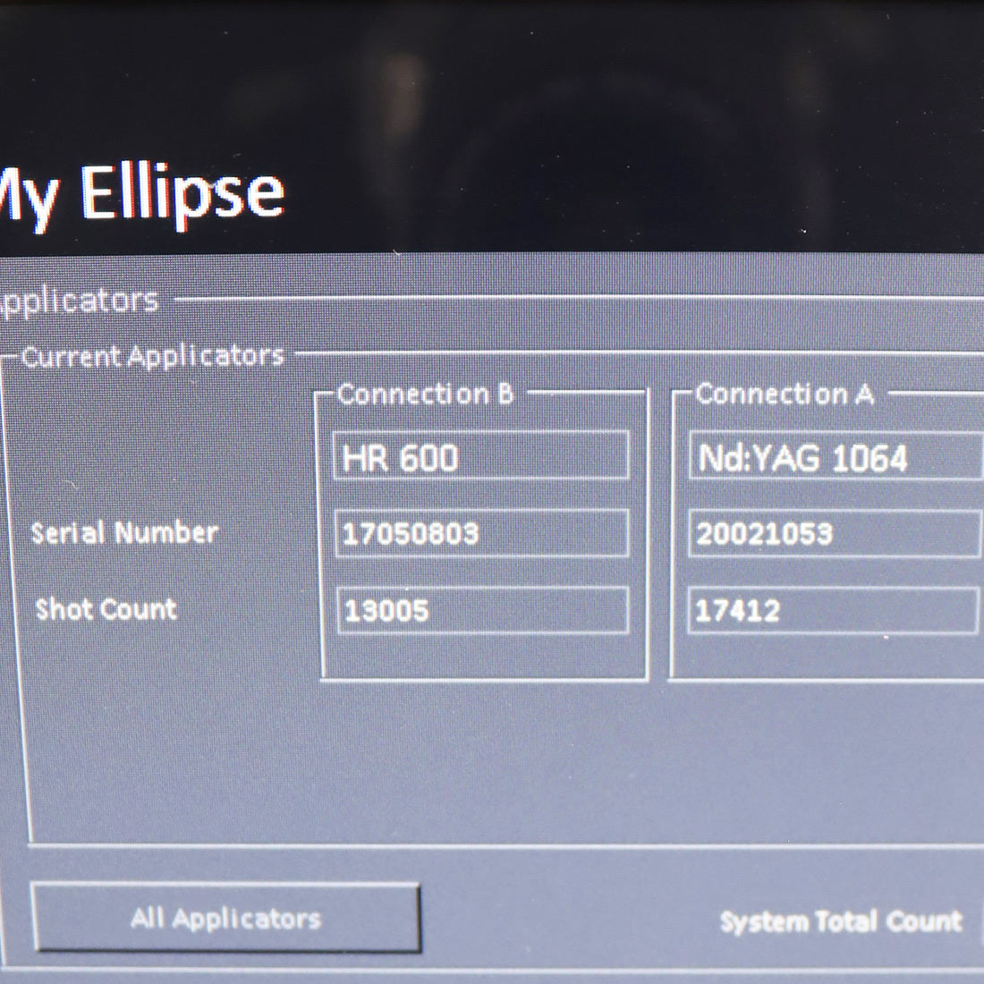The width and height of the screenshot is (984, 984).
Task: Click Connection B serial number 17050803
Action: coord(482,533)
